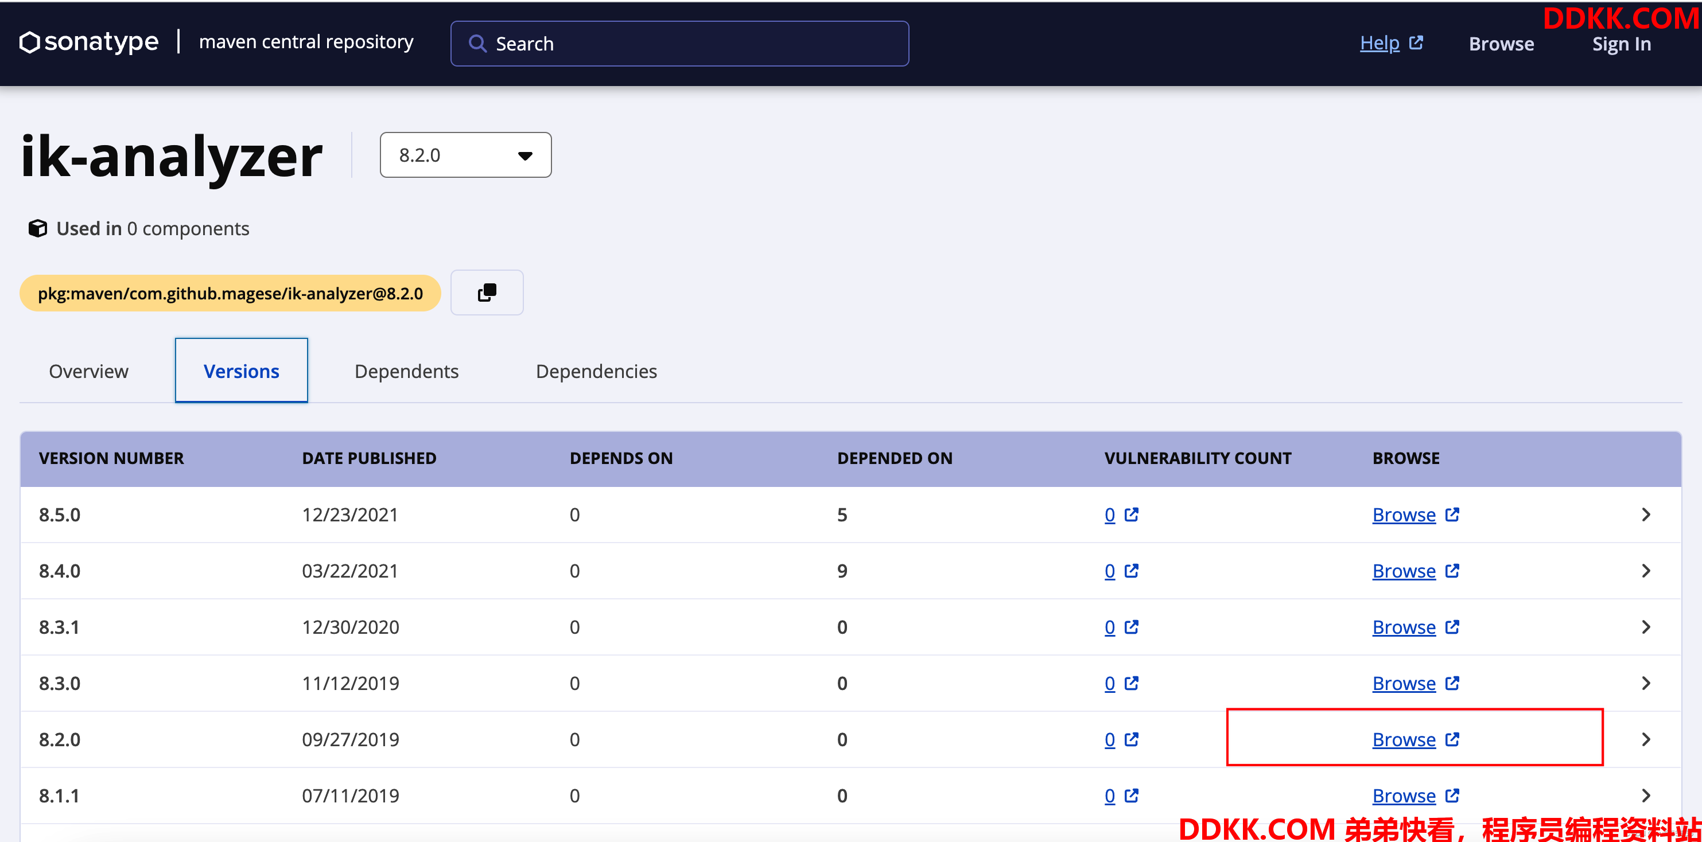
Task: Click the Sonatype logo
Action: [89, 42]
